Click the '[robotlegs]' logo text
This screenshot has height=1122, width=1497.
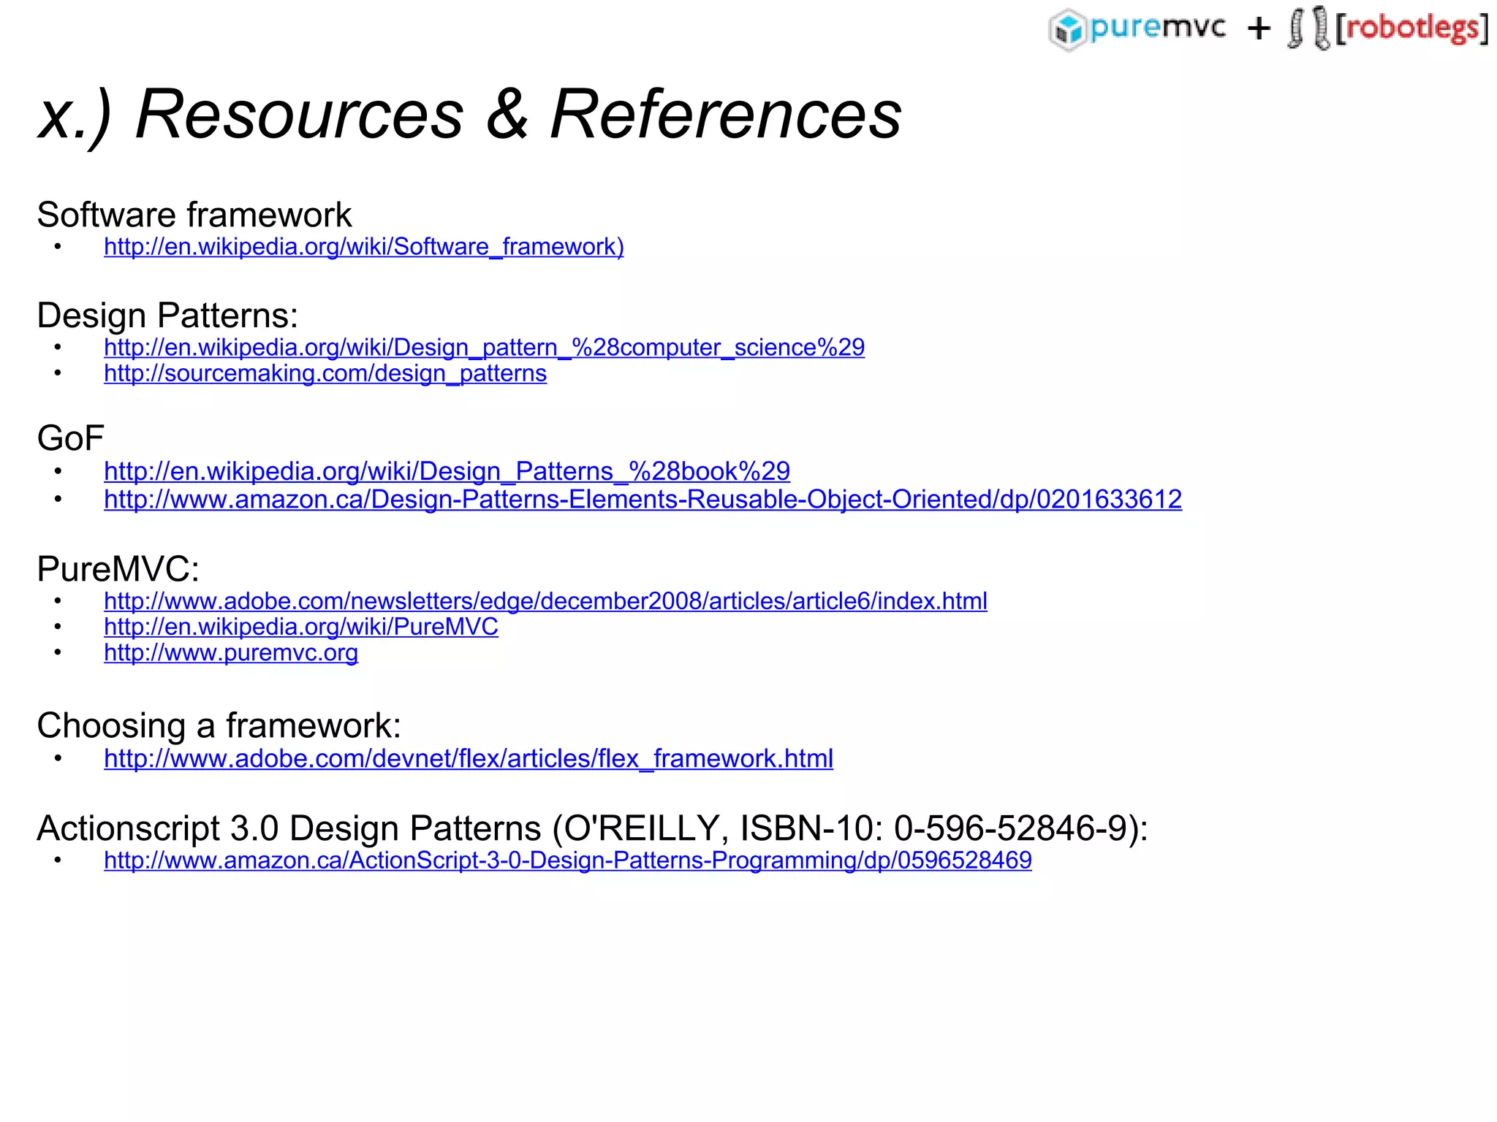pyautogui.click(x=1412, y=28)
